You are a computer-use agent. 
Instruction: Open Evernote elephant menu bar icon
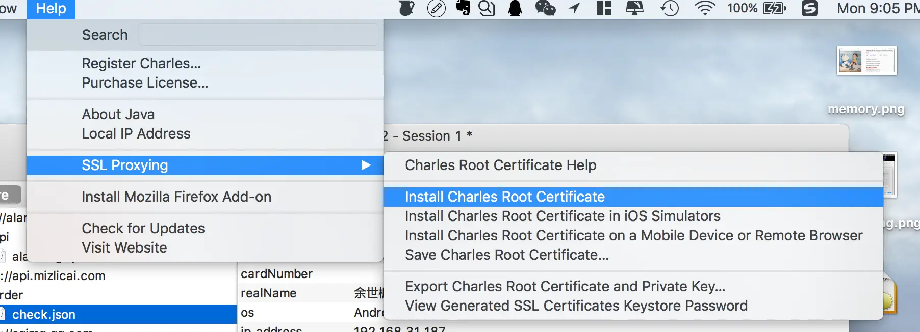pyautogui.click(x=463, y=8)
